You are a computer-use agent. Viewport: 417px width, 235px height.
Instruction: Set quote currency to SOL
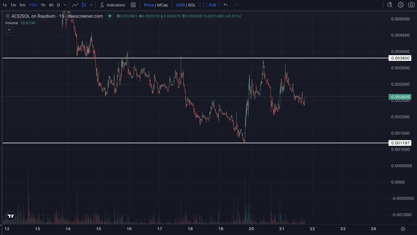(191, 5)
